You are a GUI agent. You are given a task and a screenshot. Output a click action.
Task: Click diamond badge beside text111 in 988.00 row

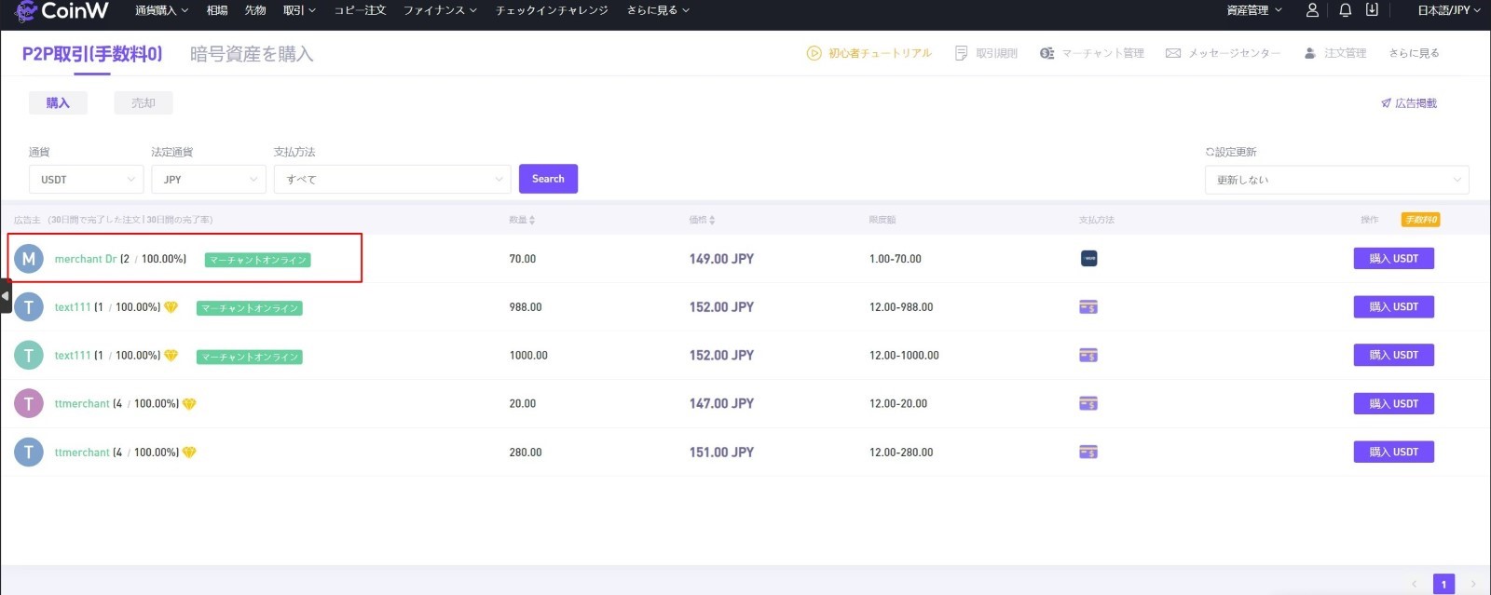[x=171, y=307]
